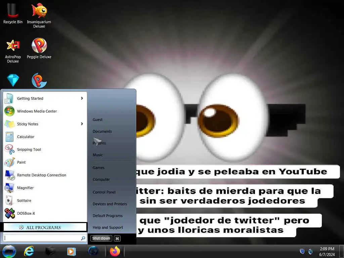
Task: Open Default Programs
Action: click(107, 216)
